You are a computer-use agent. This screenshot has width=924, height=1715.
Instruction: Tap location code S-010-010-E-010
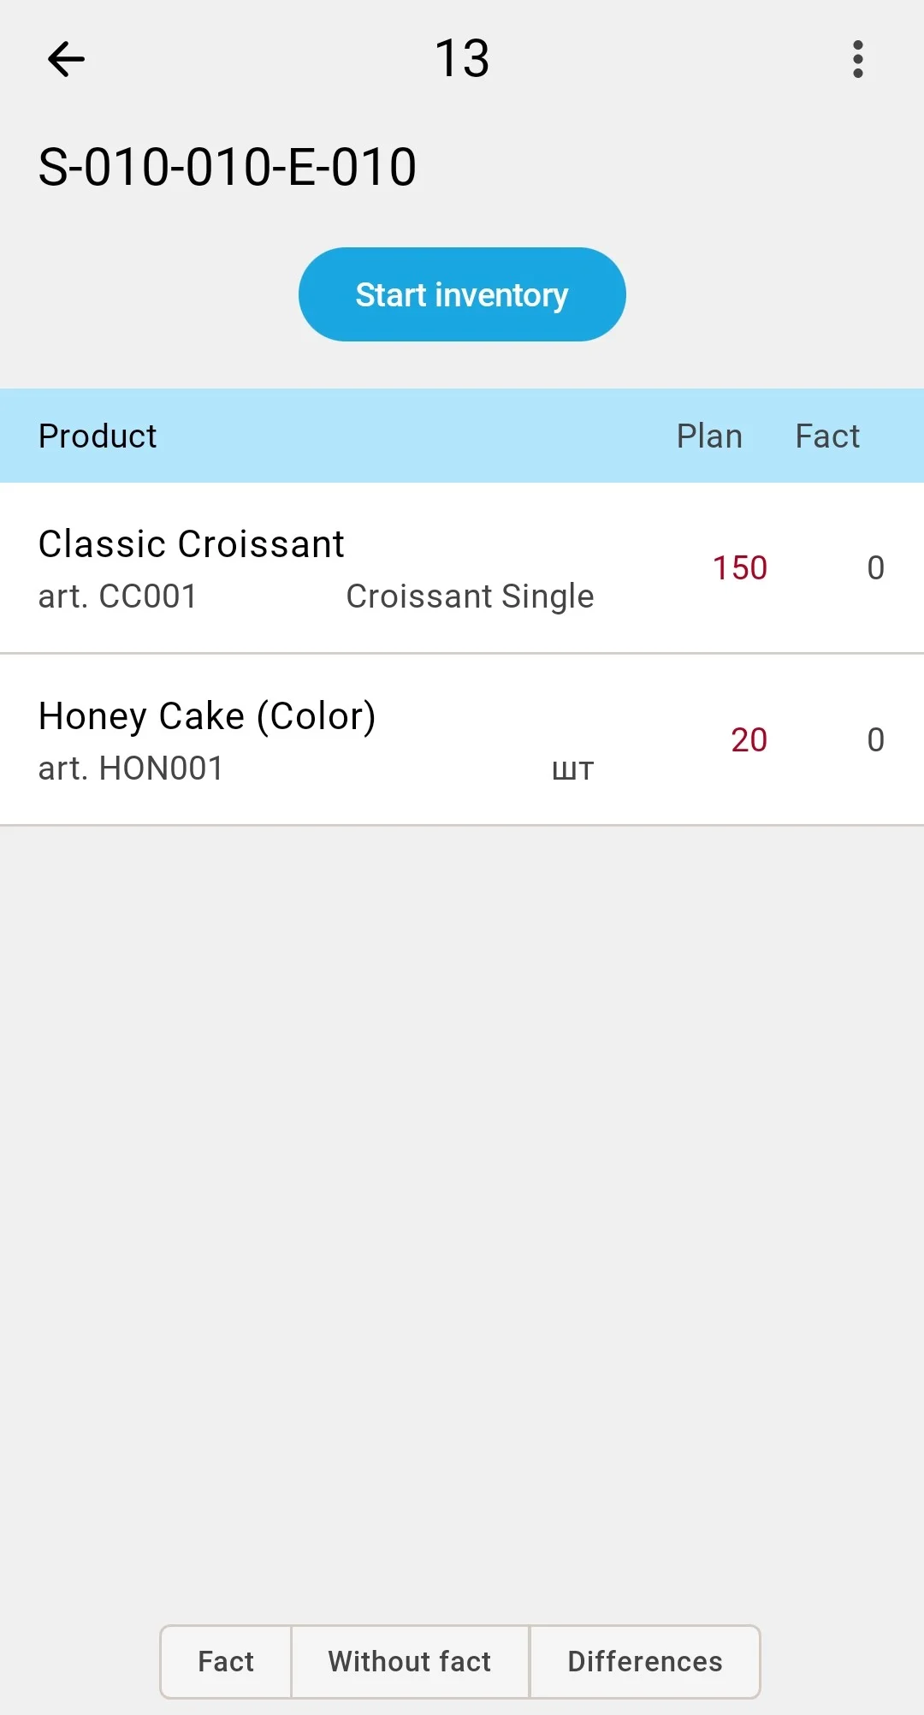tap(228, 166)
